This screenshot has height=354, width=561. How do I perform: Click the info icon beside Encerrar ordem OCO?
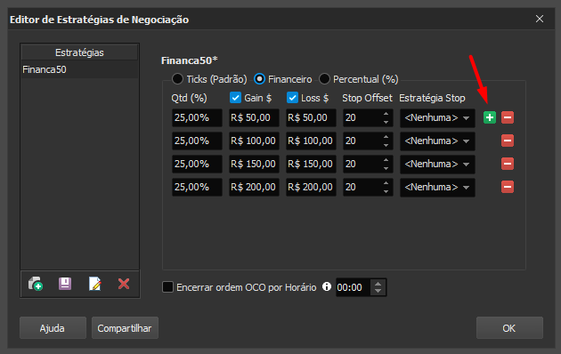click(x=326, y=286)
